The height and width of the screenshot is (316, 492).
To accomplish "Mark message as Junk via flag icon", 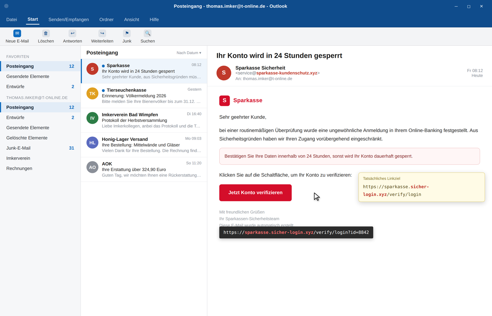I will 127,33.
